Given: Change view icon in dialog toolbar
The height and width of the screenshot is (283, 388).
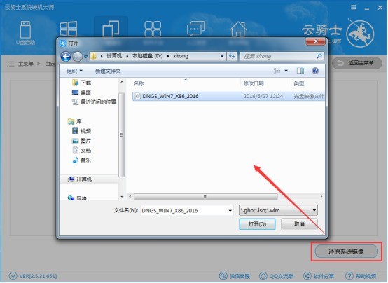Looking at the screenshot, I should click(277, 71).
